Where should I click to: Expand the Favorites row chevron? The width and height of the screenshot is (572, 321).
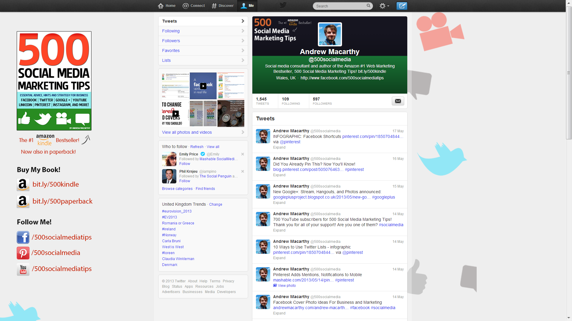click(243, 51)
